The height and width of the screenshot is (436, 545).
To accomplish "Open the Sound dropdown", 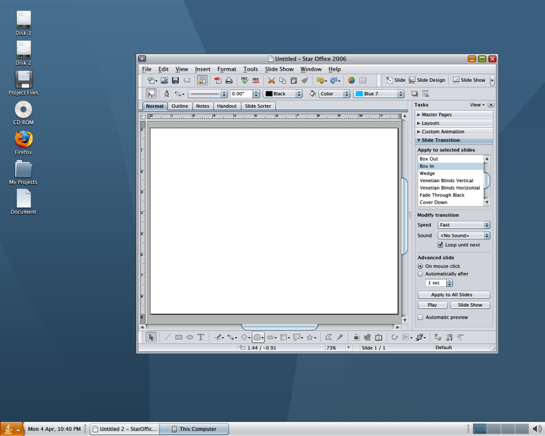I will 464,236.
